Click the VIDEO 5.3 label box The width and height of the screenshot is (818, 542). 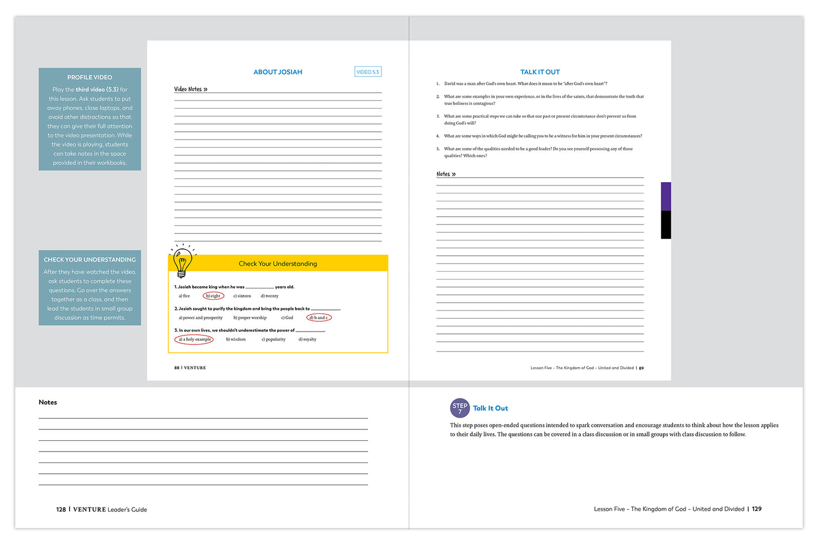click(367, 72)
